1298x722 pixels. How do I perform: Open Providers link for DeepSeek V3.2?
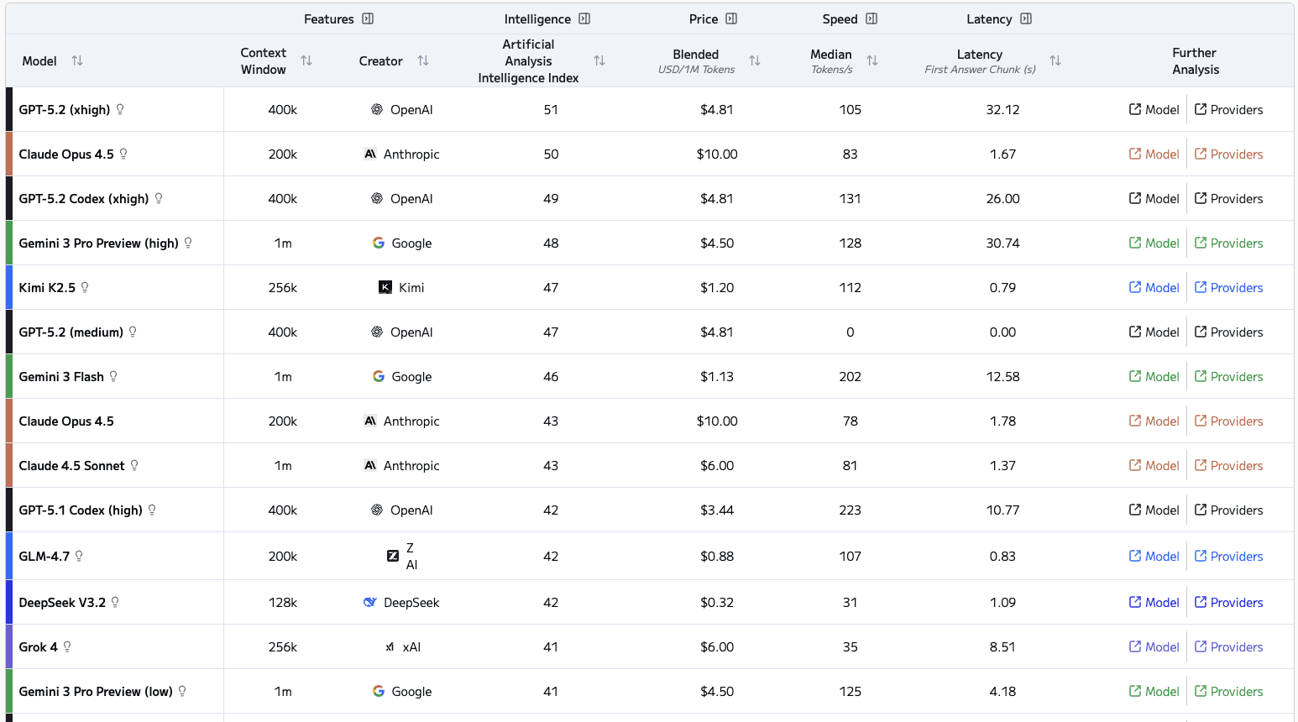pos(1228,602)
